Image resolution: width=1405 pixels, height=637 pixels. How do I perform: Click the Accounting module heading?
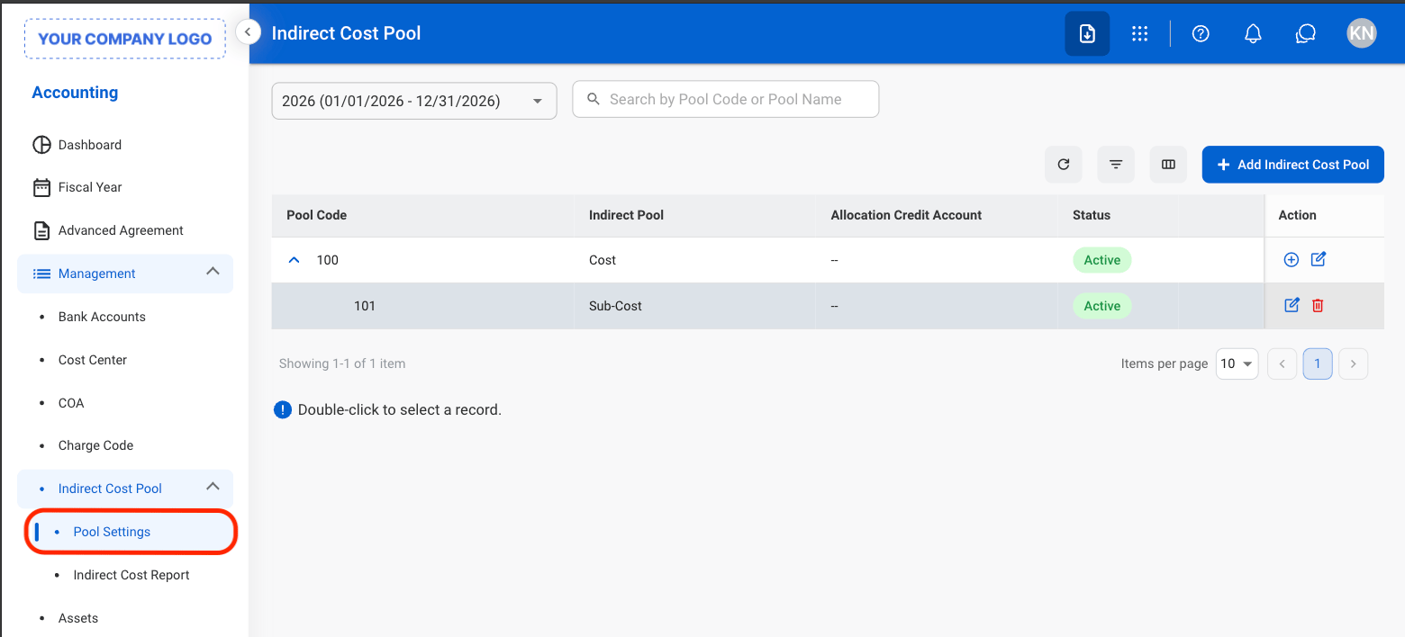pos(75,93)
